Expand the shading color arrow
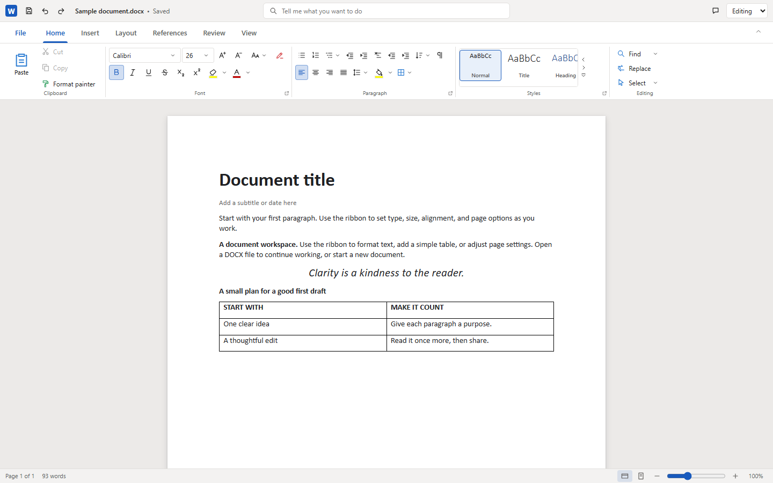 390,72
